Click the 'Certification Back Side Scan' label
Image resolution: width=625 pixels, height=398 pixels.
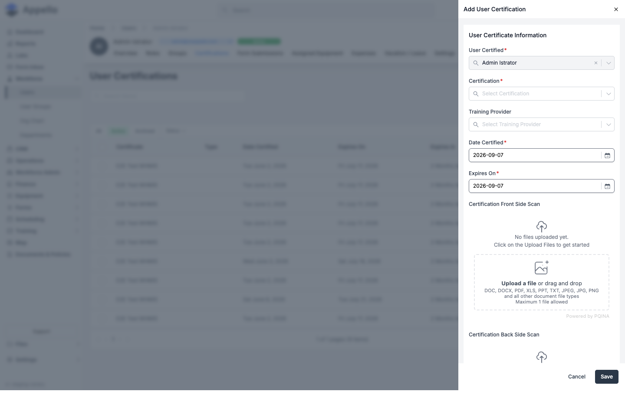pos(504,335)
